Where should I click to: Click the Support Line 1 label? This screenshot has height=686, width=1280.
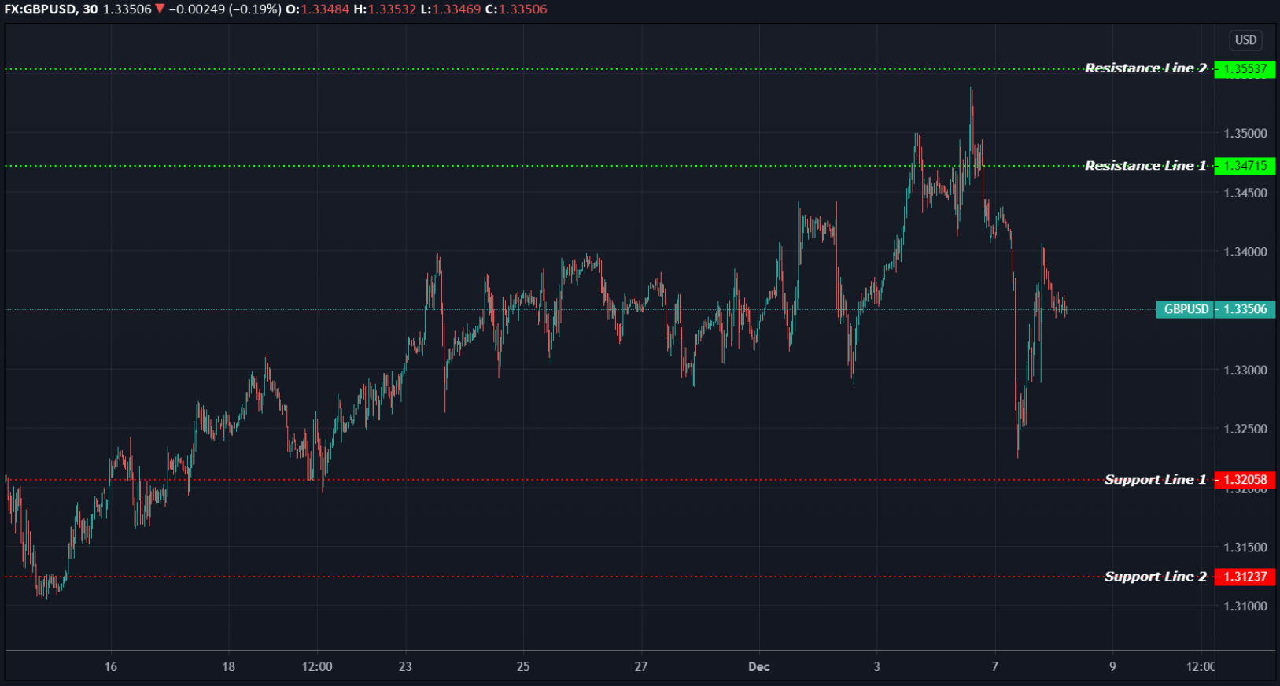coord(1155,480)
